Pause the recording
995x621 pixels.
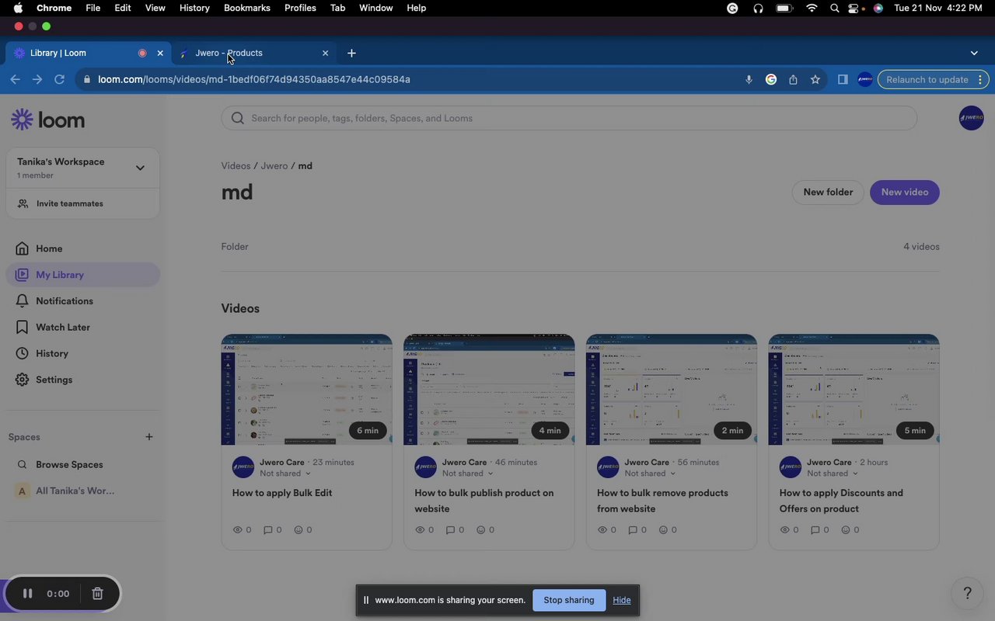tap(27, 594)
